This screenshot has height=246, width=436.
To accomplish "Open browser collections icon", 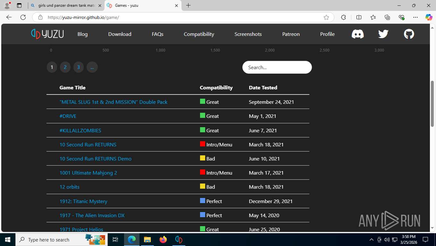I will coord(387,17).
